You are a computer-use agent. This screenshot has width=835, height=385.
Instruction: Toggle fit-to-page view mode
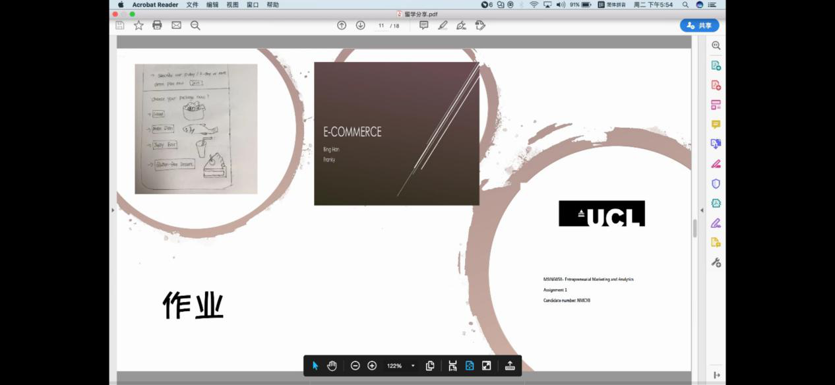point(470,366)
